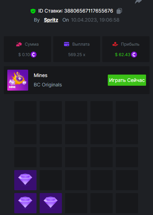Select the second diamond in bottom row

51,203
